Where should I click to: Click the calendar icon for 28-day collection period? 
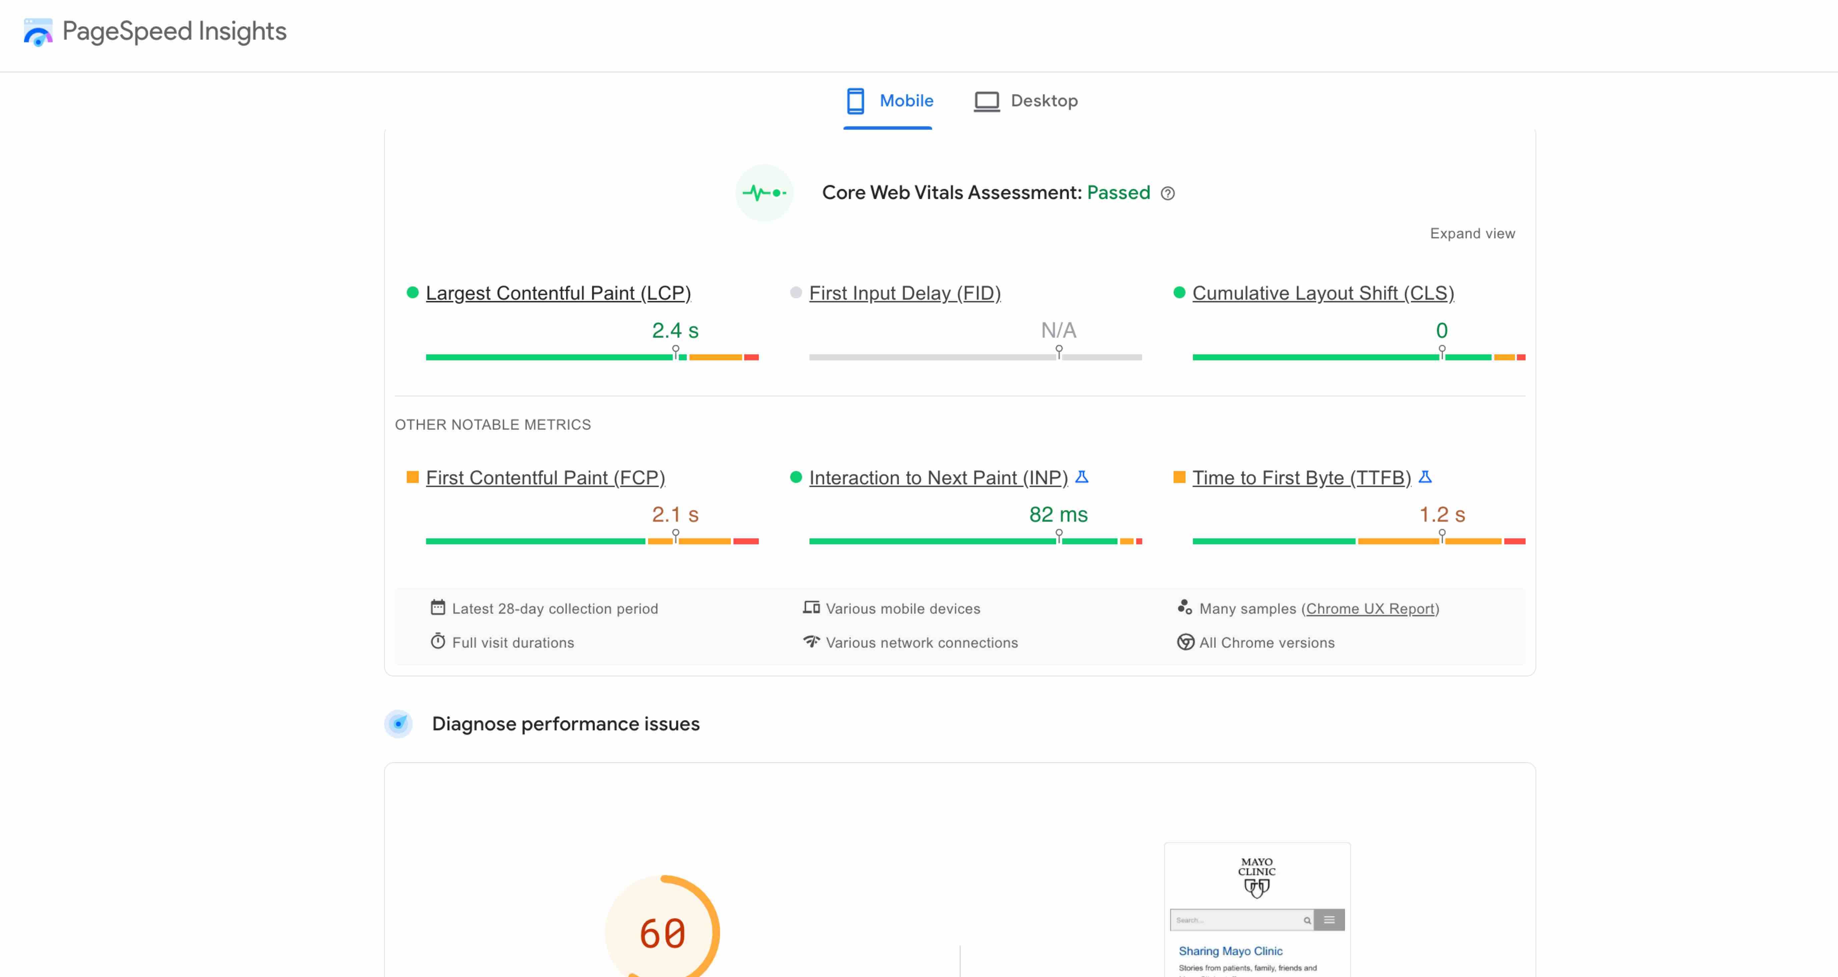tap(437, 608)
